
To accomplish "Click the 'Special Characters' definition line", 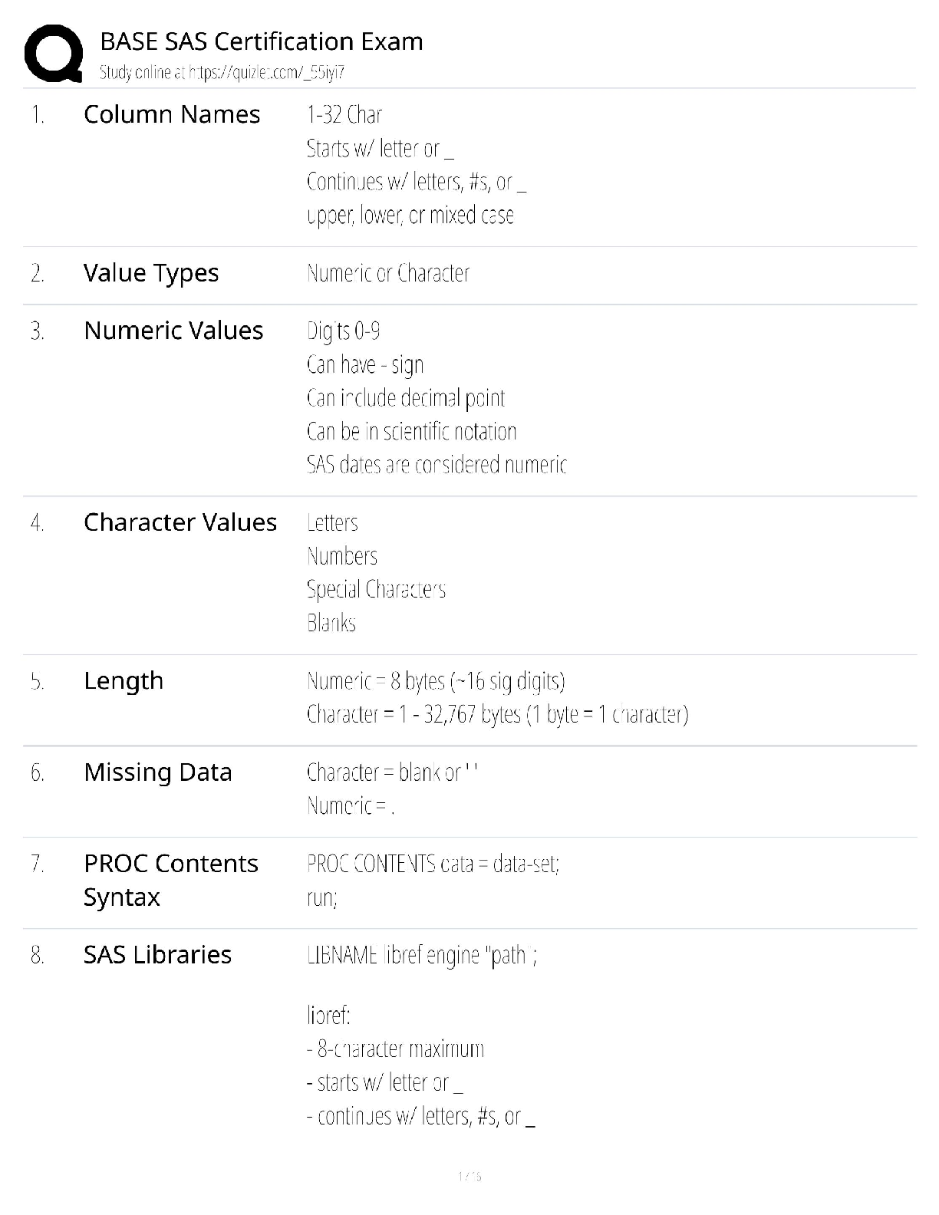I will pos(376,589).
